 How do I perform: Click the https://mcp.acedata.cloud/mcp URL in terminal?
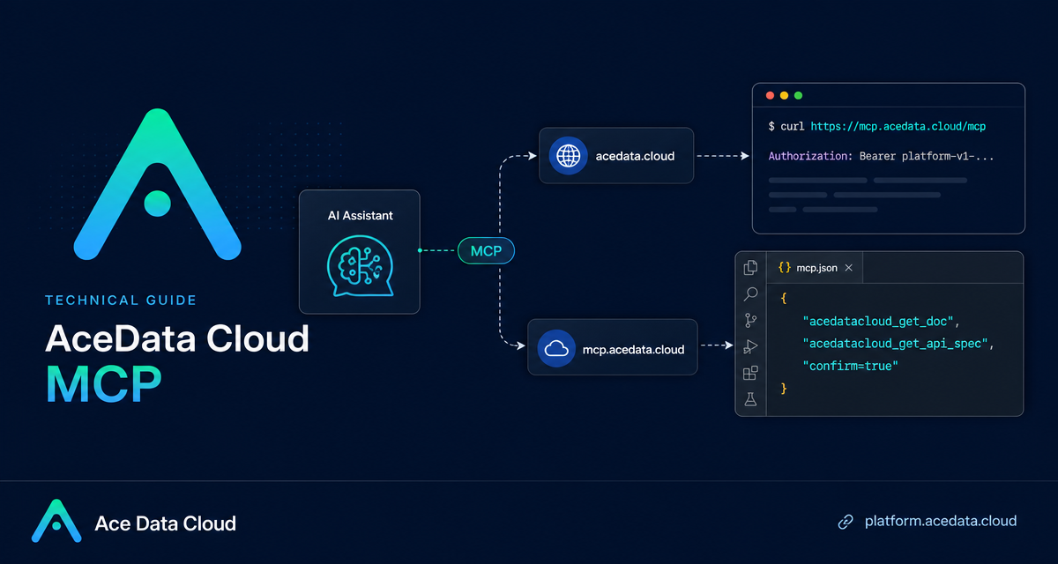point(898,127)
